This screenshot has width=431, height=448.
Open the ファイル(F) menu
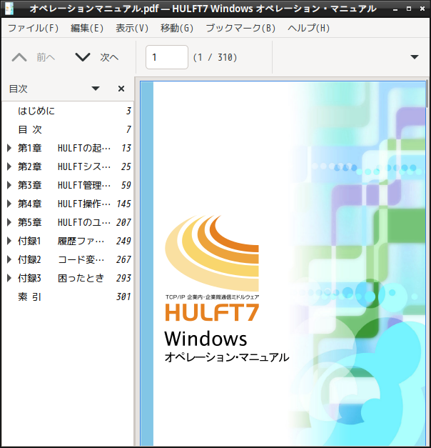33,28
